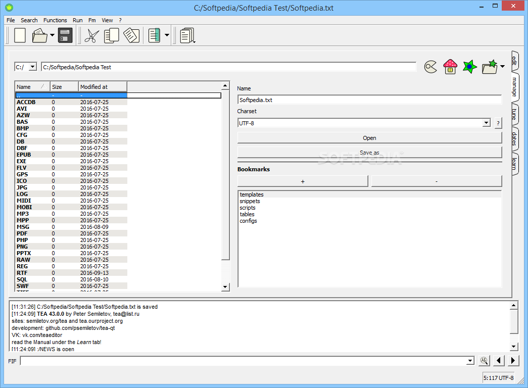Click into the FIF text input field

point(243,361)
